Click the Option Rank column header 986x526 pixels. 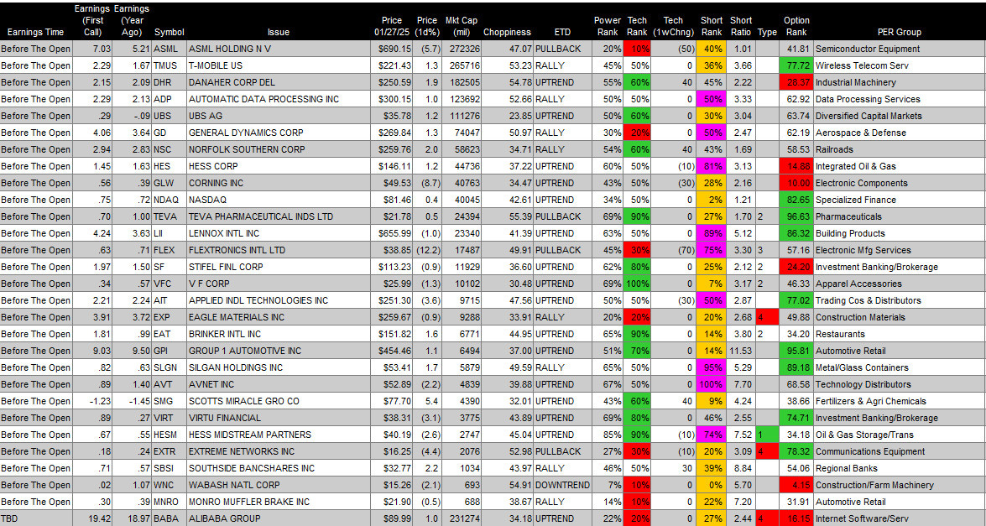796,26
